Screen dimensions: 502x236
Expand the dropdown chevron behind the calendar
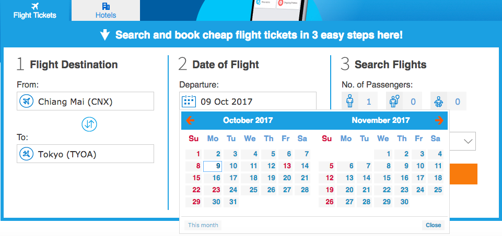pos(468,141)
